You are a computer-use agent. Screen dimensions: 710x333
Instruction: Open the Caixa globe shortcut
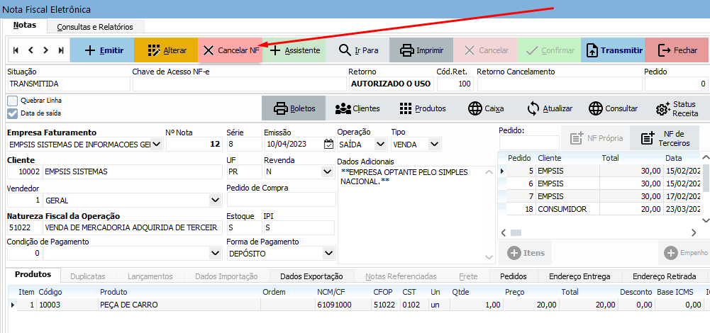[x=486, y=108]
